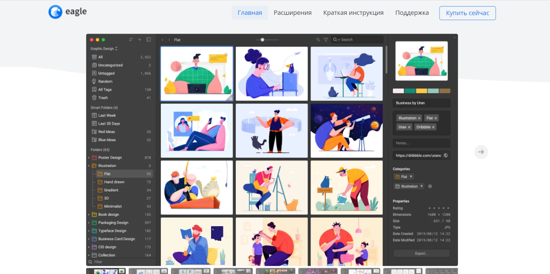Image resolution: width=550 pixels, height=274 pixels.
Task: Remove Illustration from Categories
Action: pos(421,186)
